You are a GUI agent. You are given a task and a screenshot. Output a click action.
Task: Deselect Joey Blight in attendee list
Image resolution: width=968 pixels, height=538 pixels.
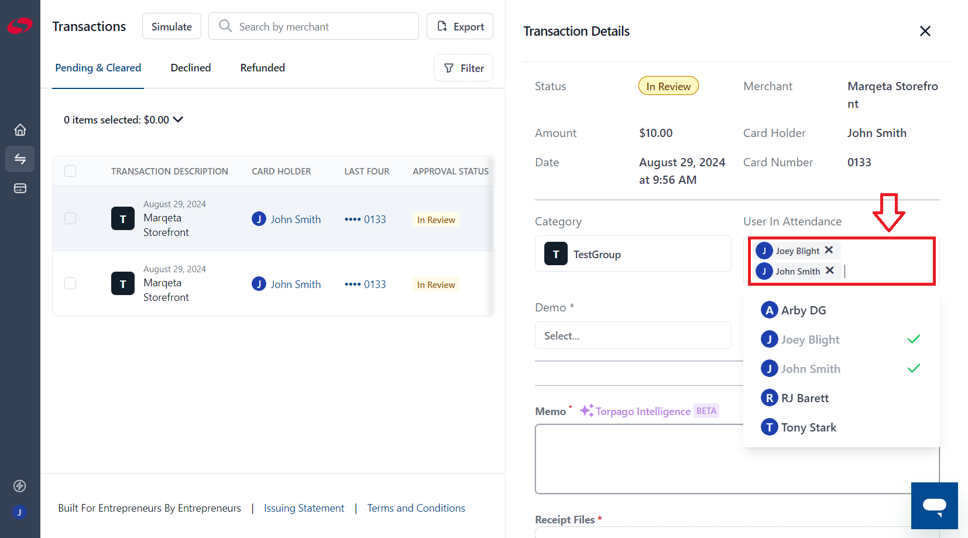[841, 340]
